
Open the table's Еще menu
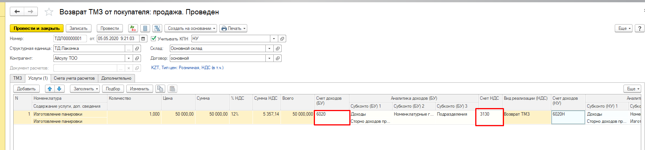point(633,89)
